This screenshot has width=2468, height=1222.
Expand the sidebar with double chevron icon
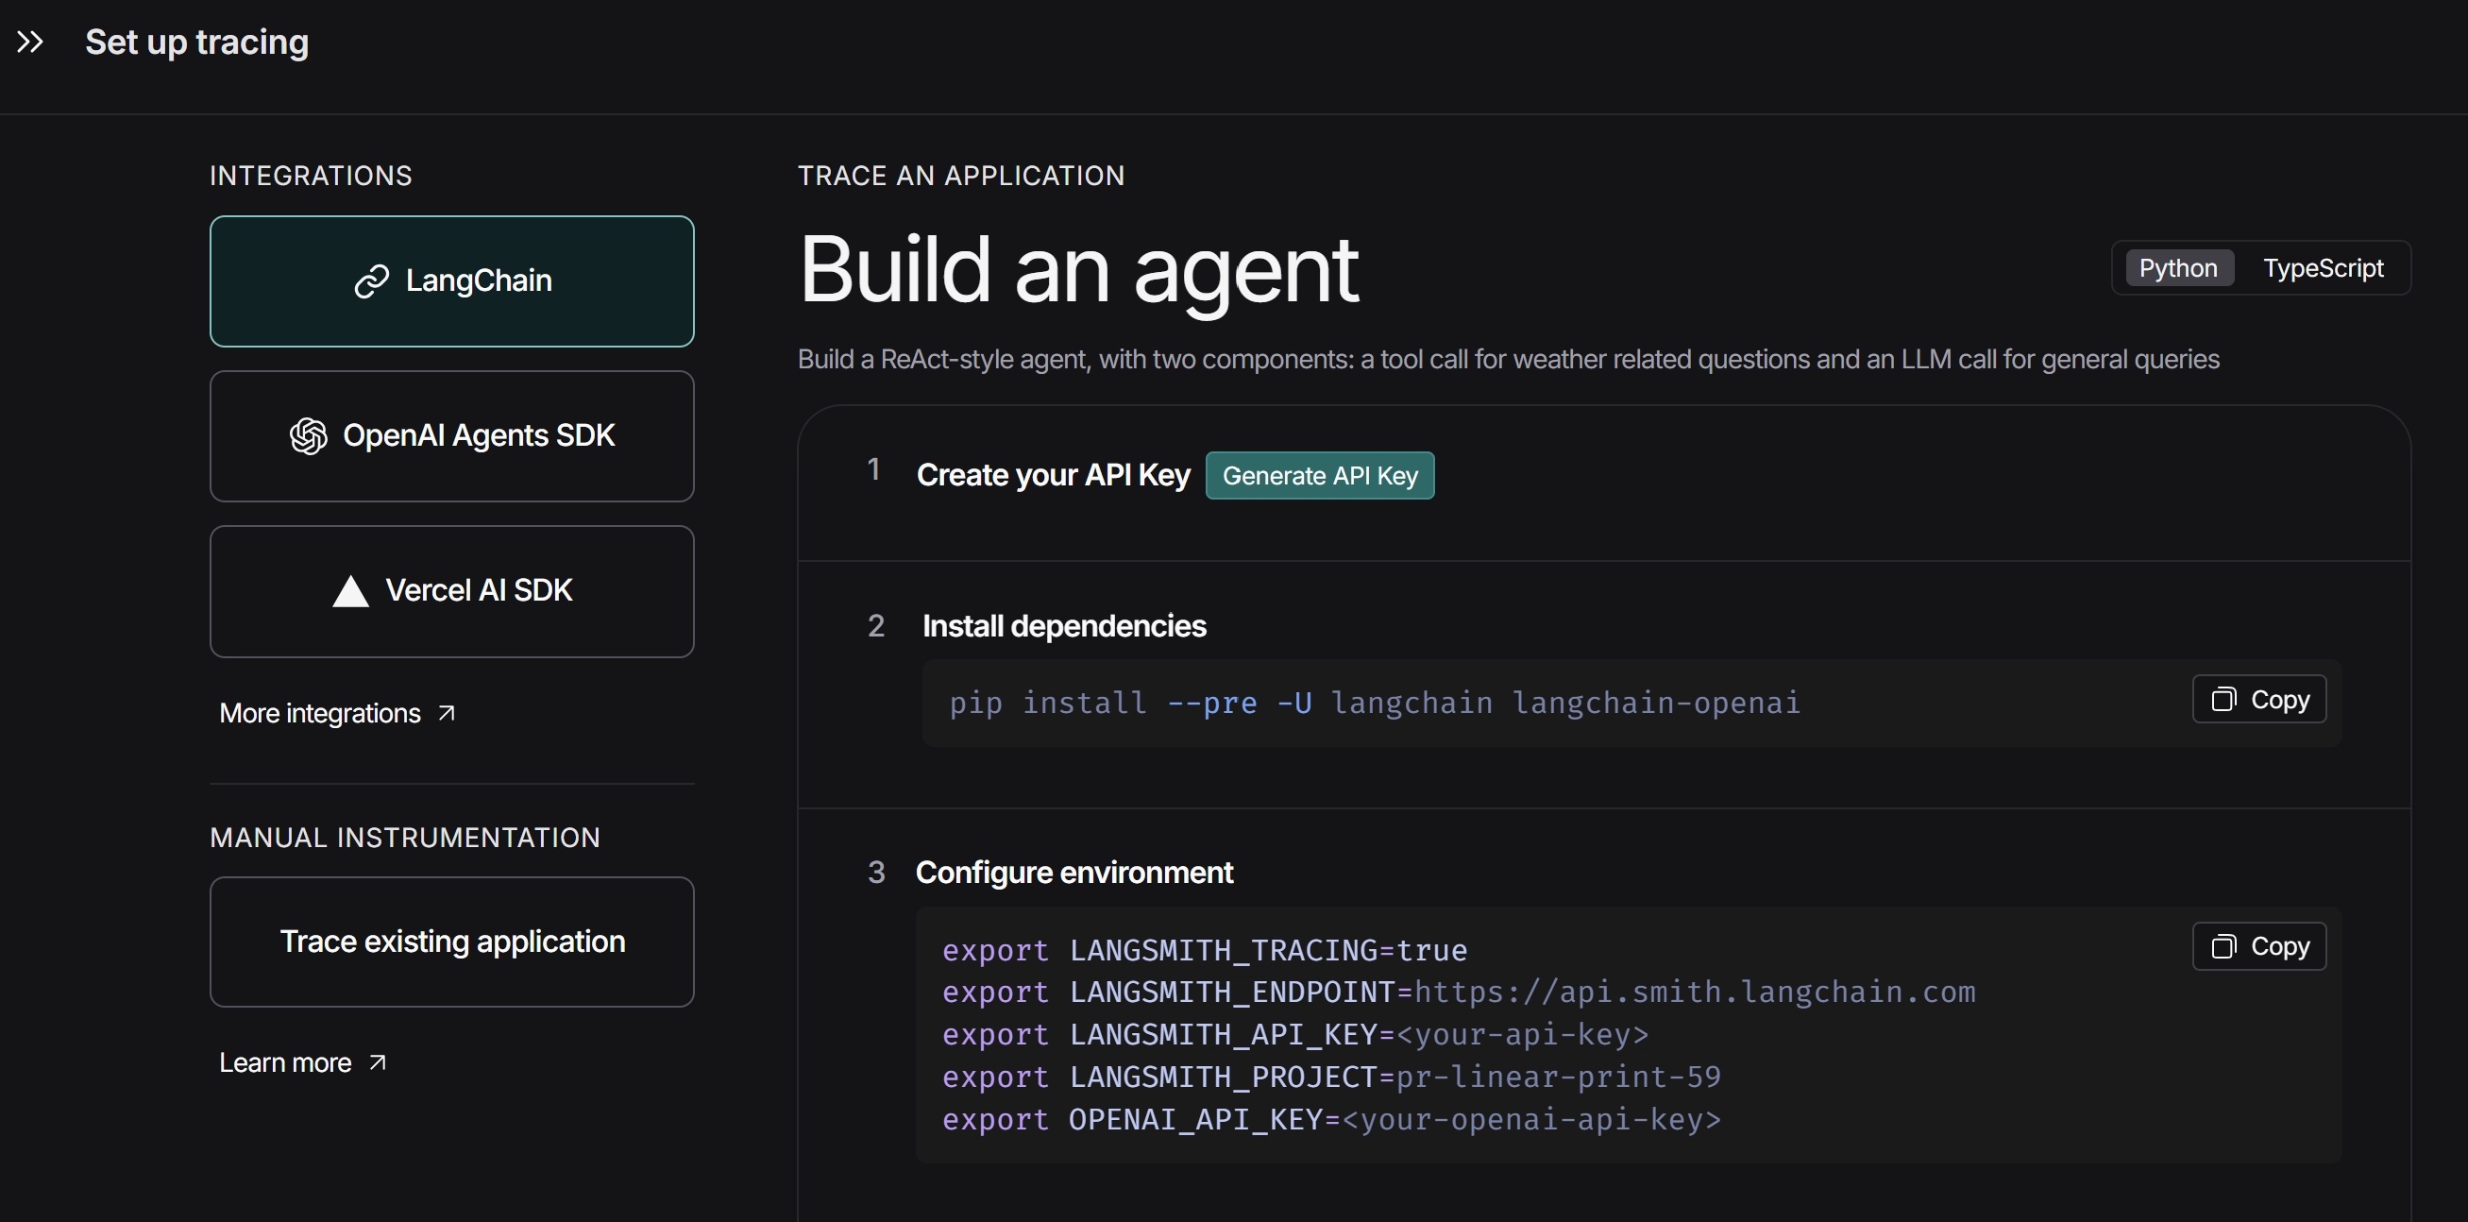(29, 42)
